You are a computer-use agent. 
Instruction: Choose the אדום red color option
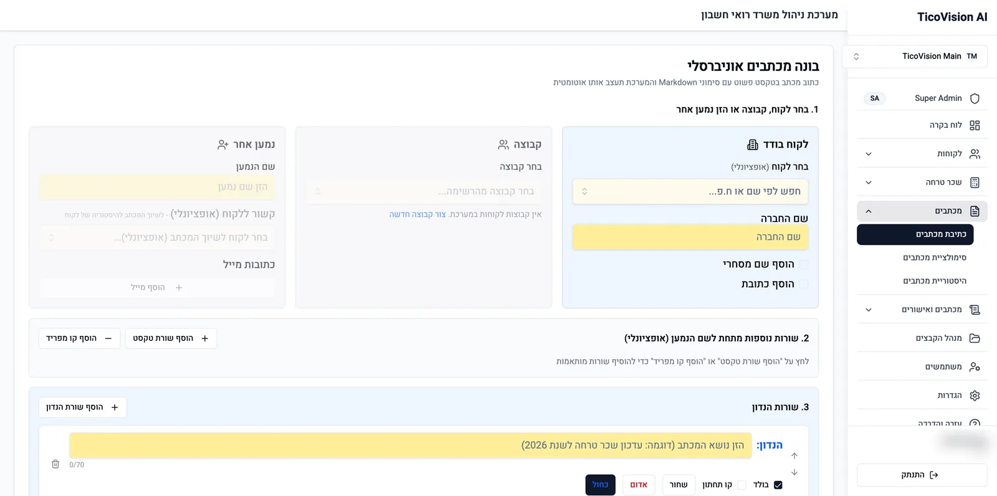point(639,485)
